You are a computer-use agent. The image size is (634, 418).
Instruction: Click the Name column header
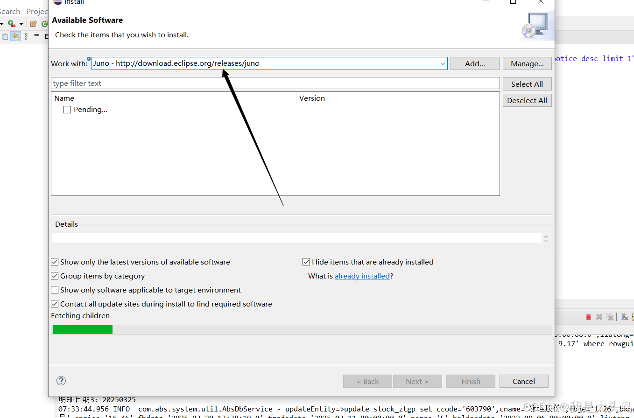pos(174,98)
